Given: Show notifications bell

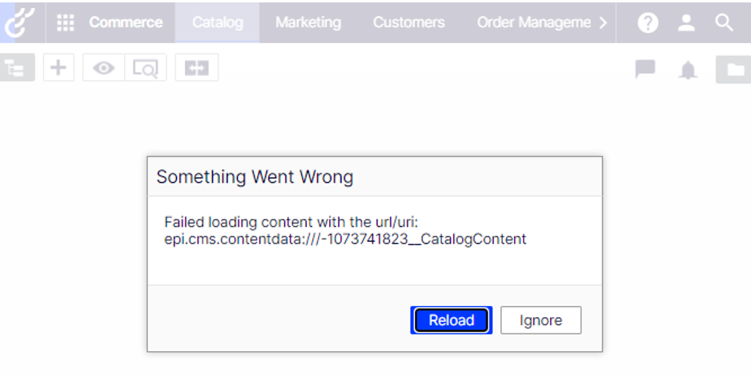Looking at the screenshot, I should [x=688, y=70].
